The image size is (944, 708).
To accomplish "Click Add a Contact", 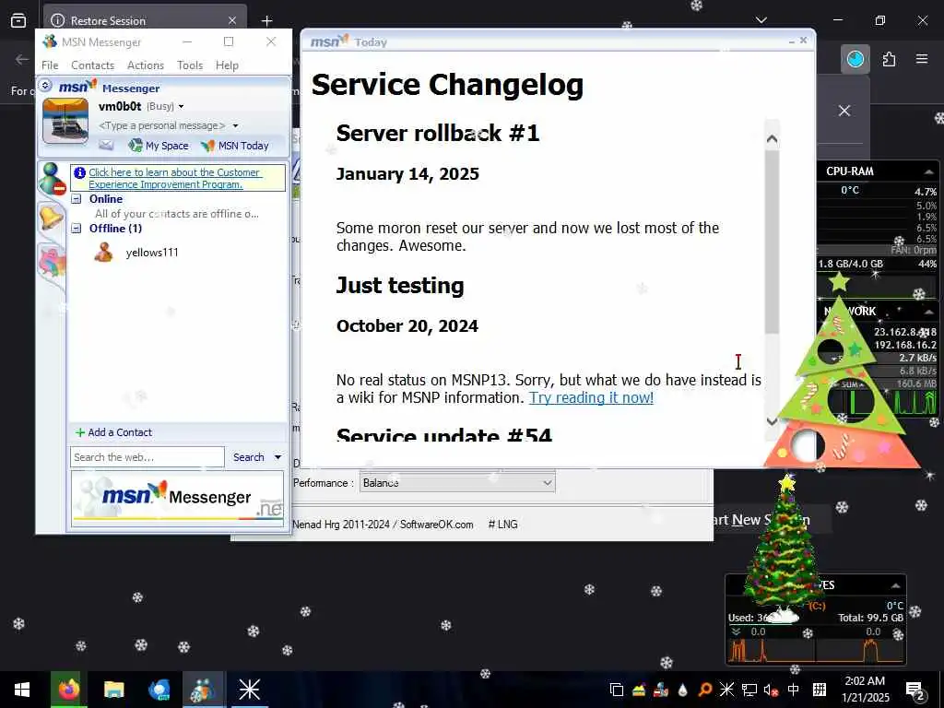I will click(113, 432).
